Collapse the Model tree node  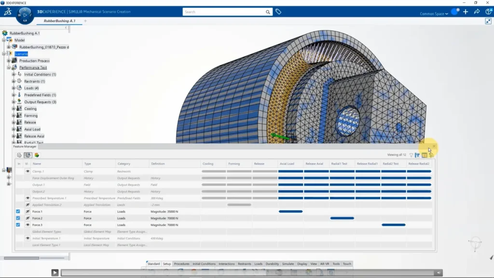point(4,40)
